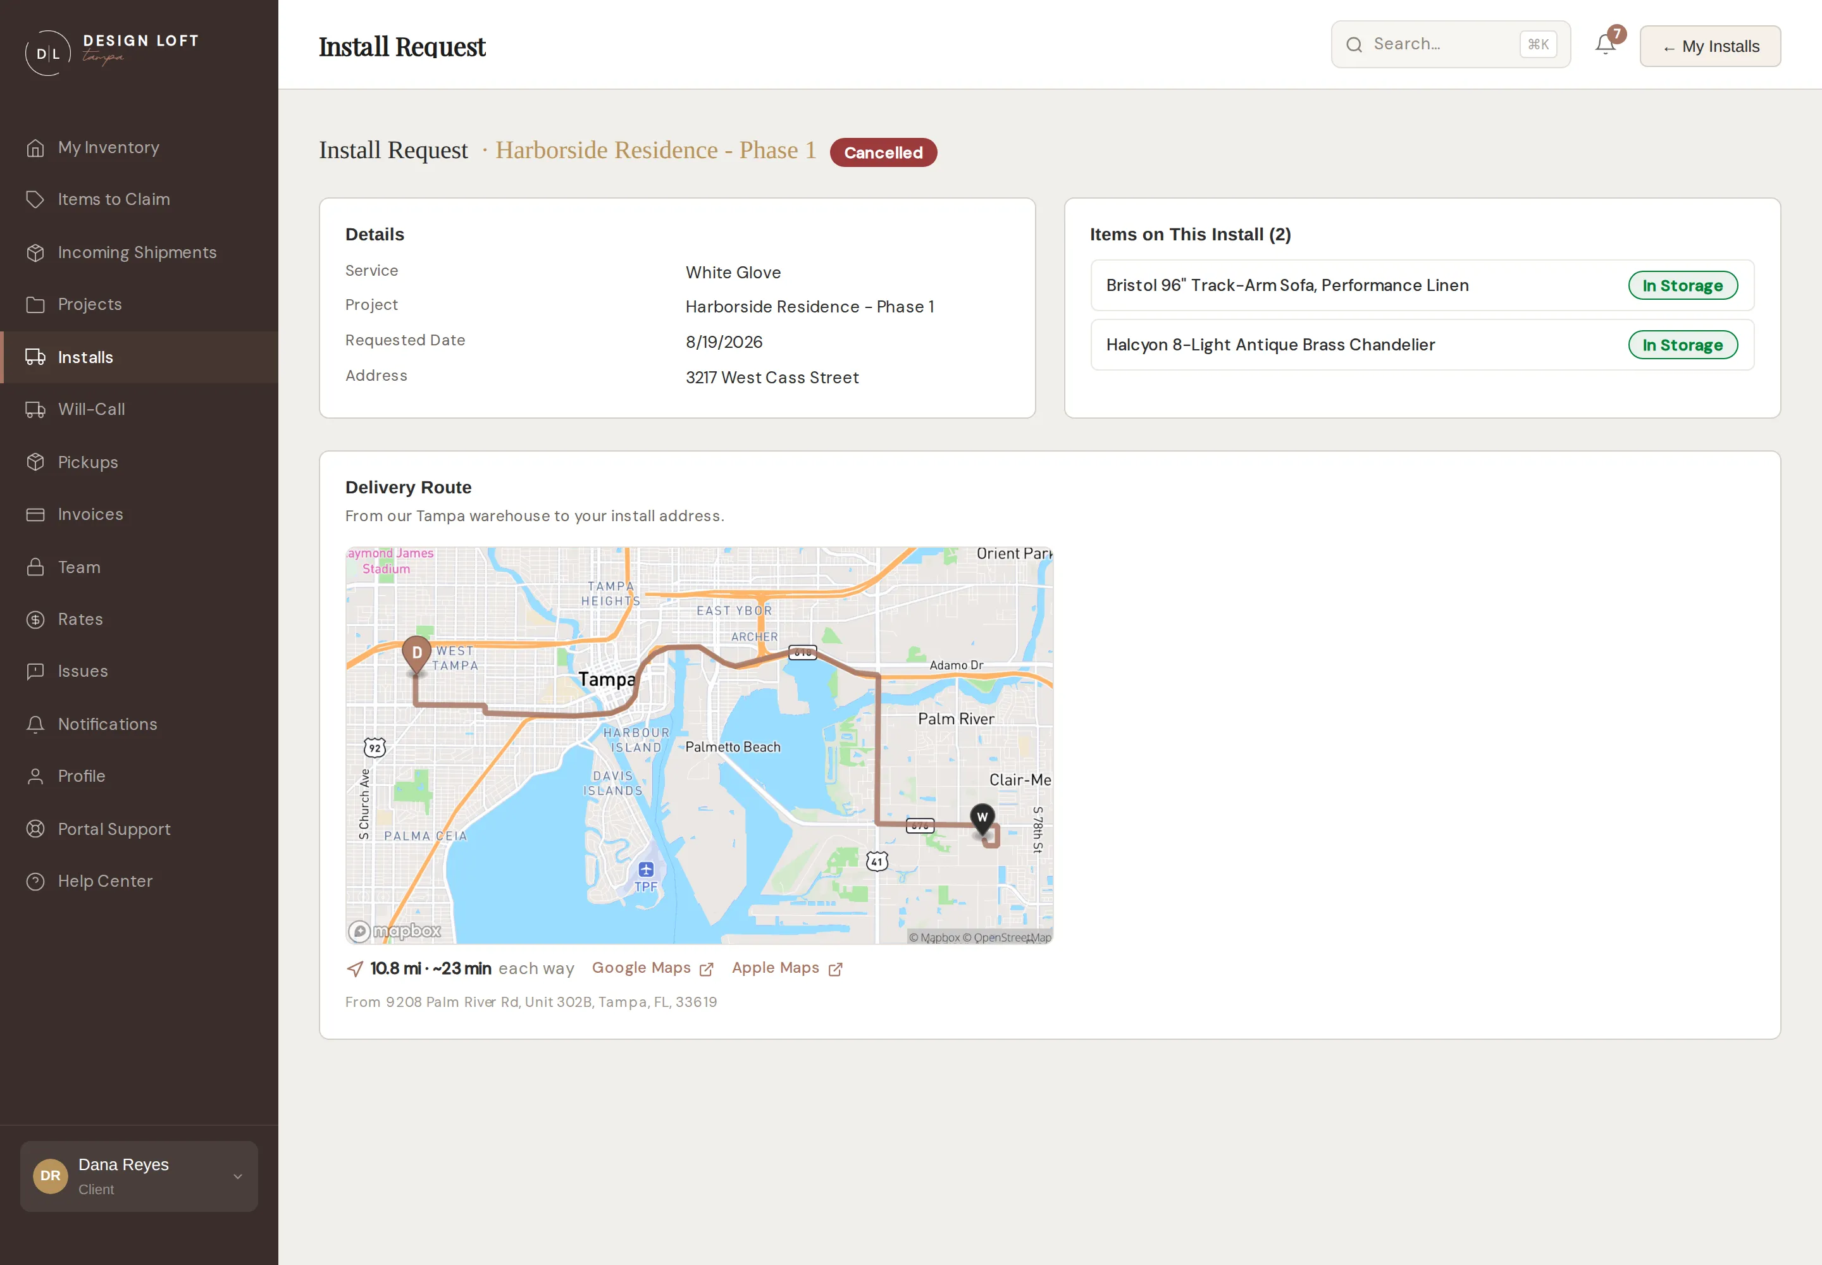Click the DR user avatar

(x=50, y=1175)
